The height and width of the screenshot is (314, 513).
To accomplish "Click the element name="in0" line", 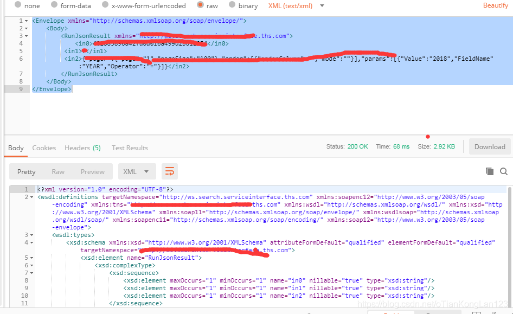I will click(x=279, y=280).
